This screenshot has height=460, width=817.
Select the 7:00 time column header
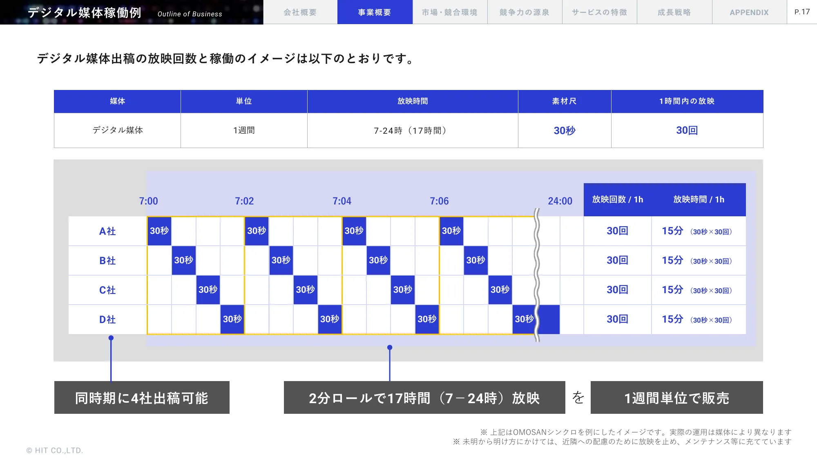(x=149, y=201)
